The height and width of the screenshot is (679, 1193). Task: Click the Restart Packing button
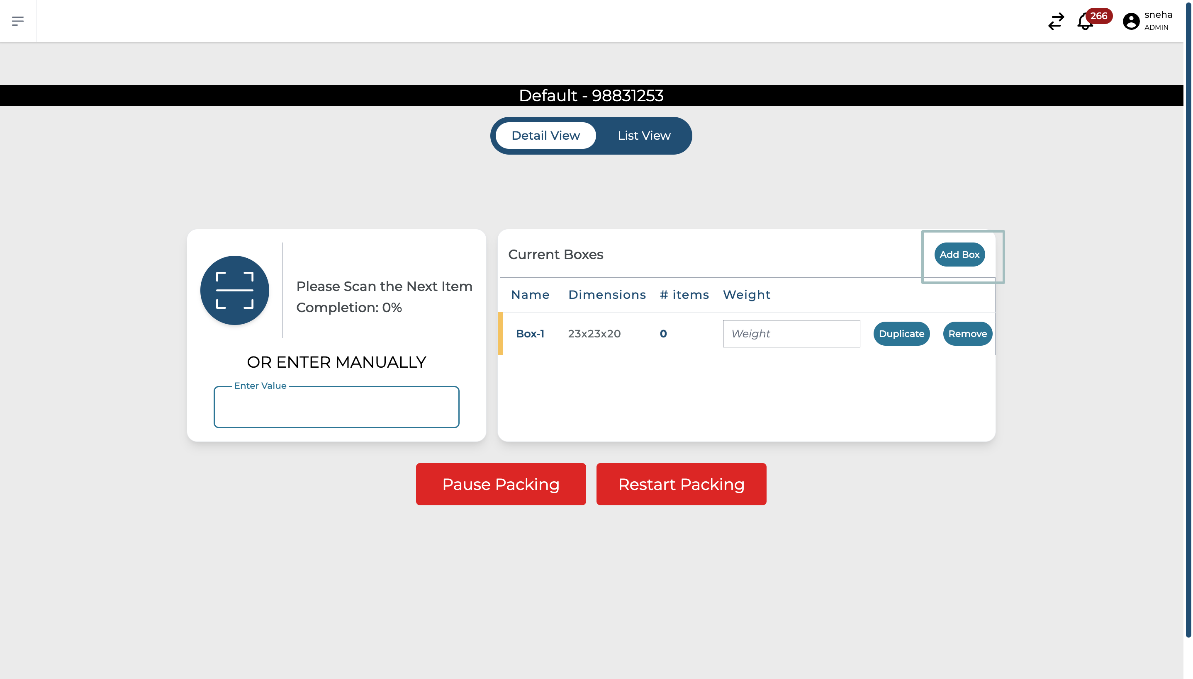[x=681, y=484]
